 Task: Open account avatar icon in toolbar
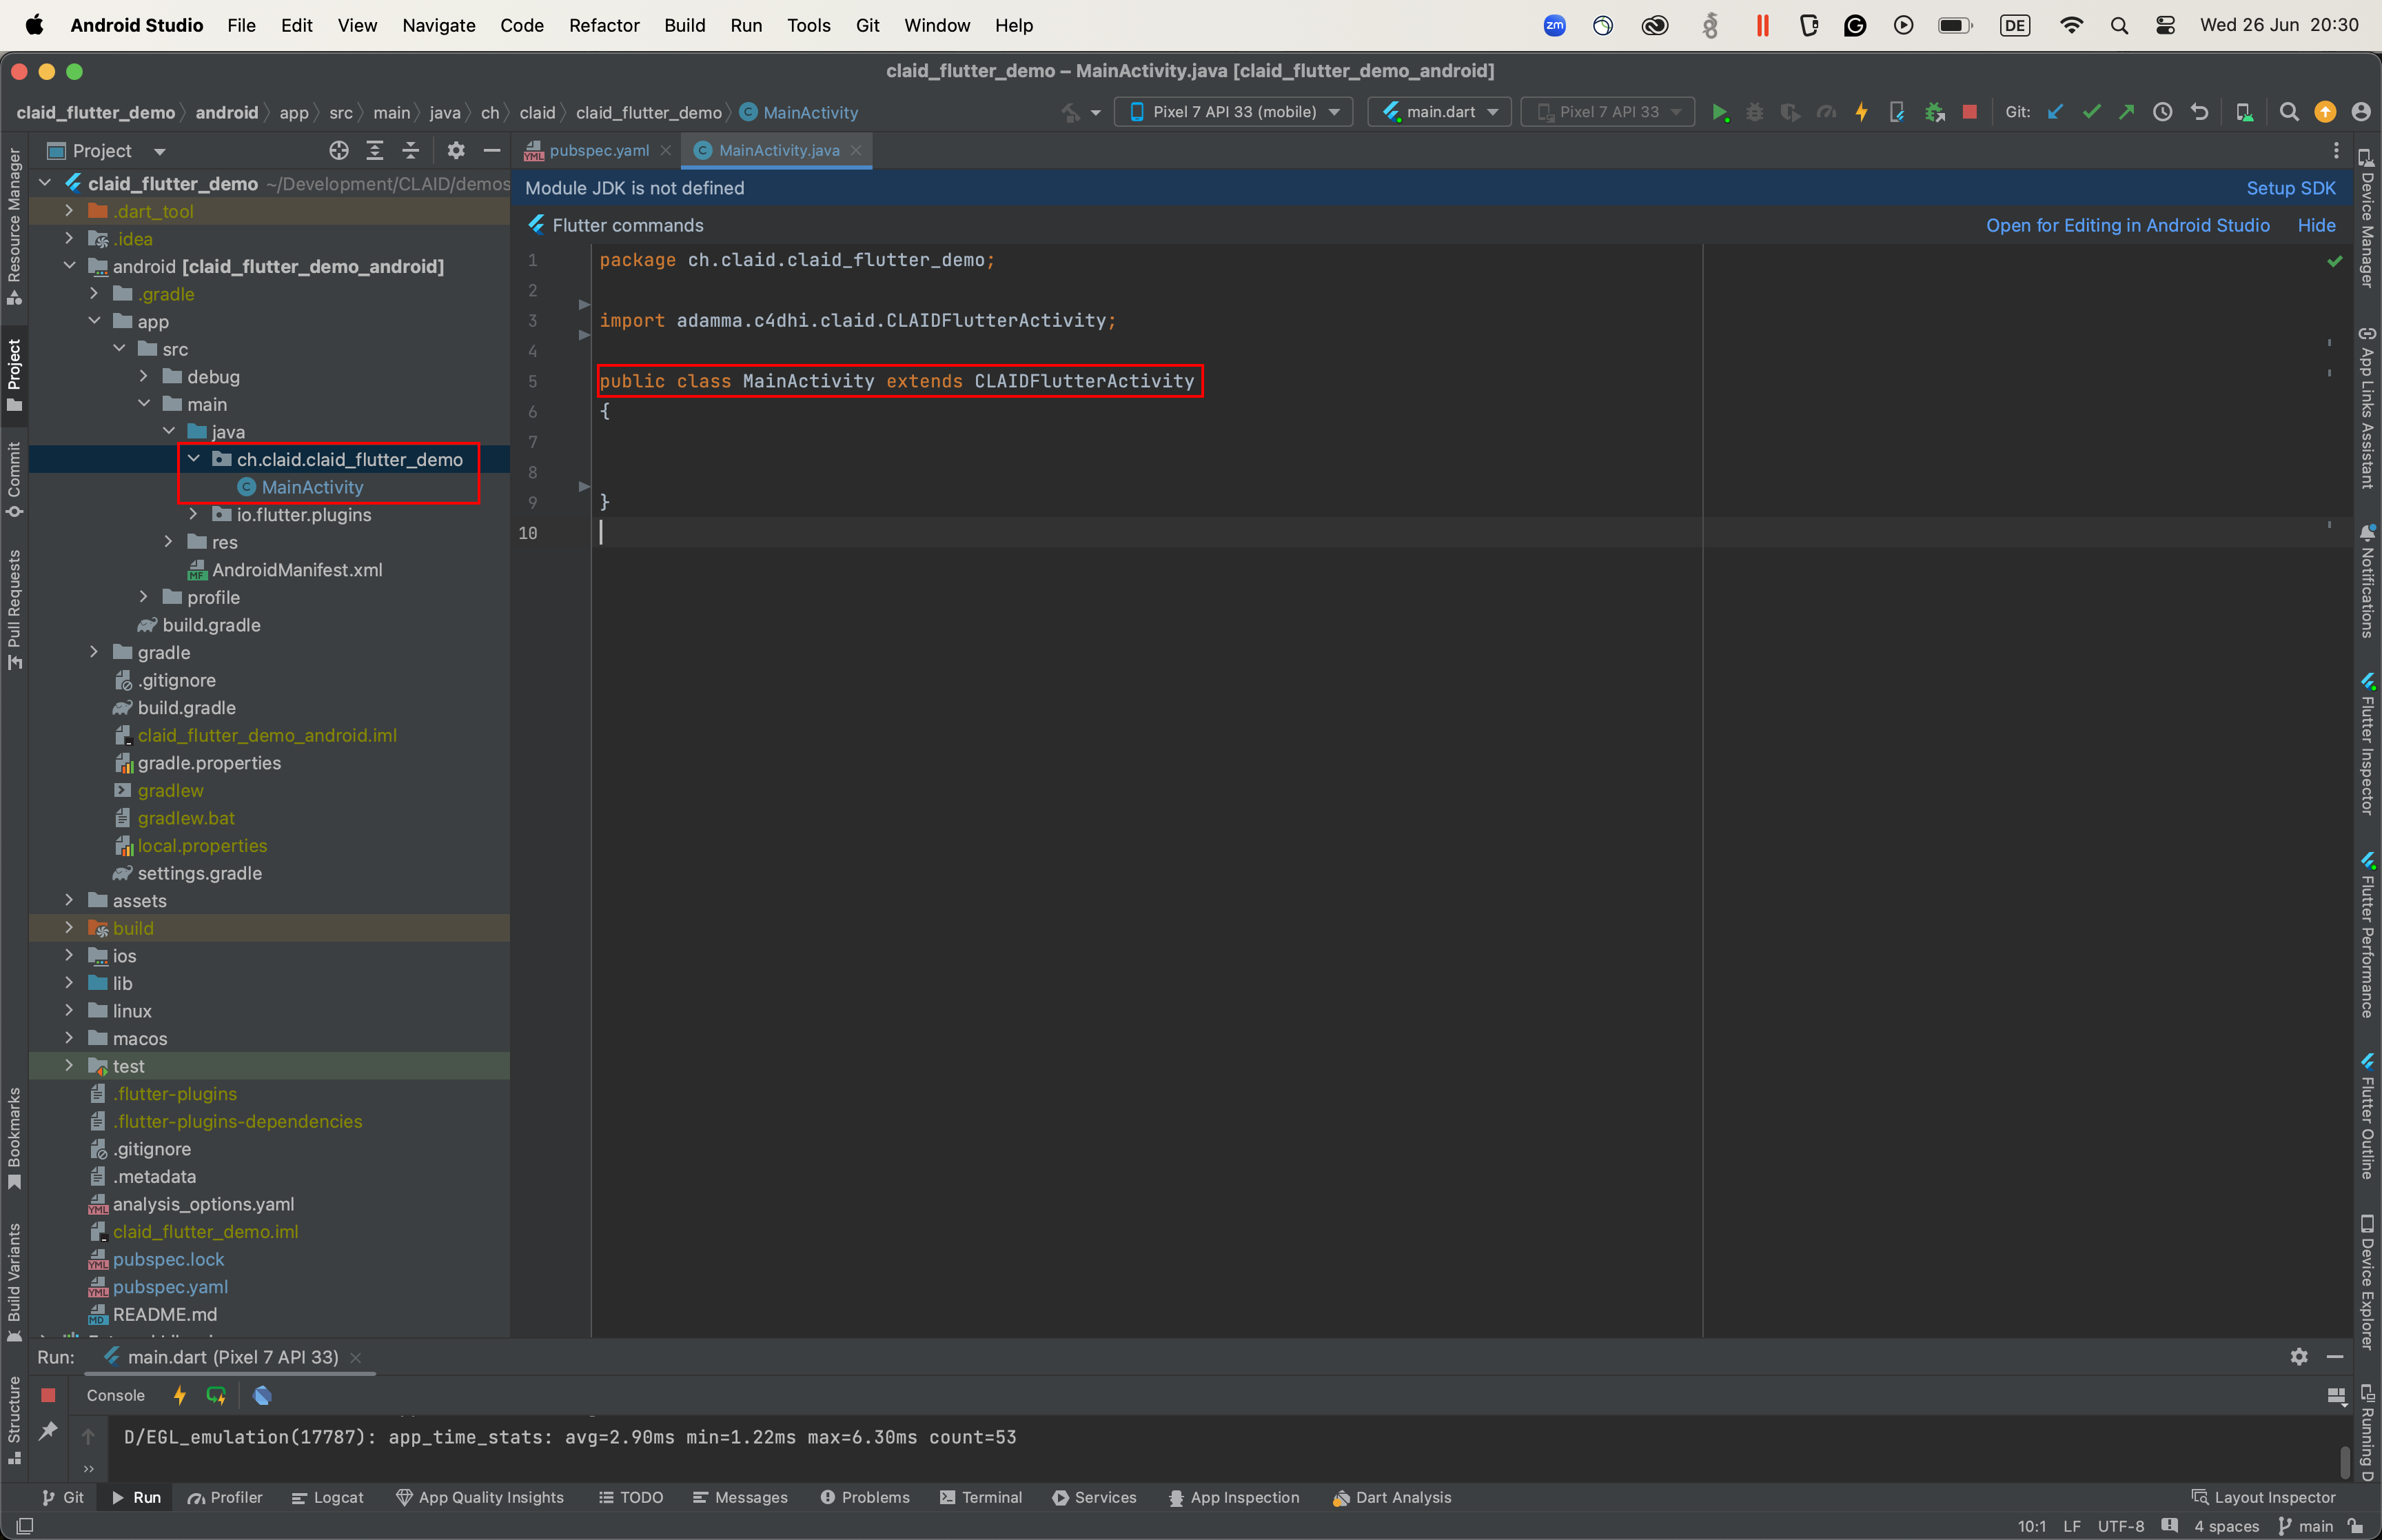(x=2360, y=112)
